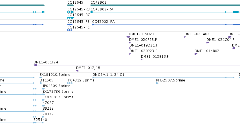Click the DME1-001F24 feature label
Viewport: 240px width, 124px height.
point(46,62)
